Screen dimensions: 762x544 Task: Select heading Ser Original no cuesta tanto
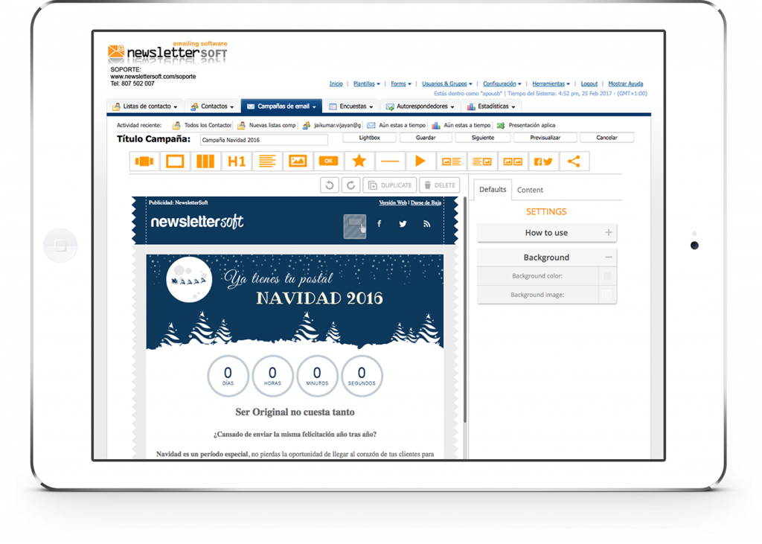click(x=295, y=412)
